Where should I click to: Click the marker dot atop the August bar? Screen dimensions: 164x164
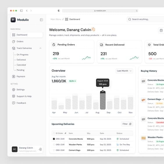pos(103,91)
